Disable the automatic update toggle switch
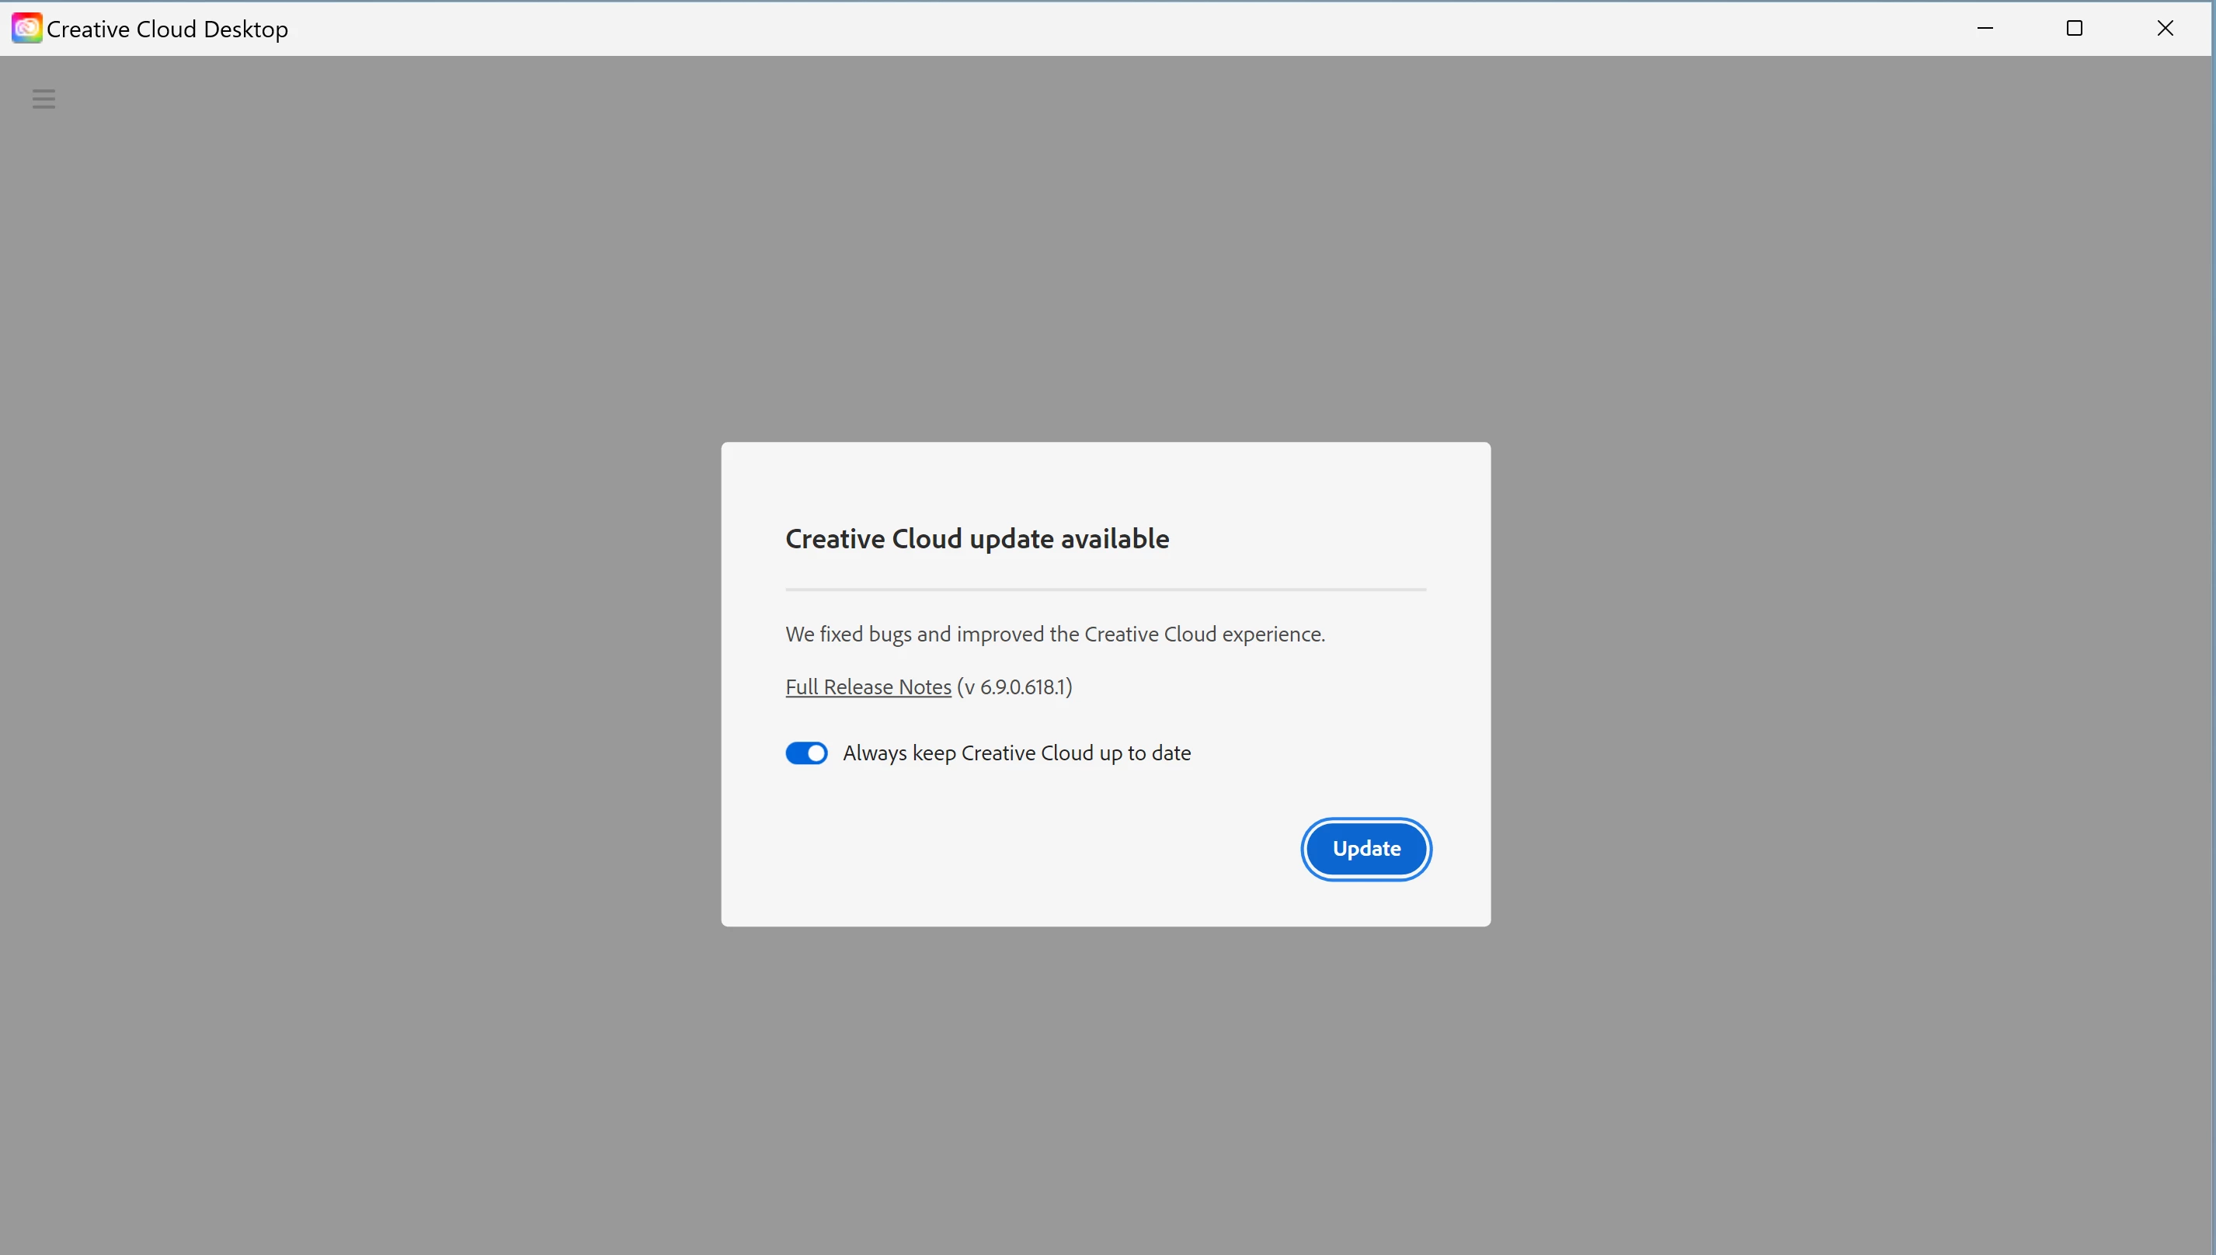The image size is (2216, 1255). (806, 753)
